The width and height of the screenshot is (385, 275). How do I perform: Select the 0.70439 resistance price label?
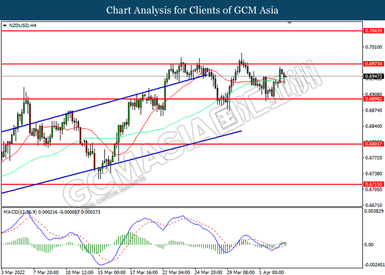click(x=373, y=31)
